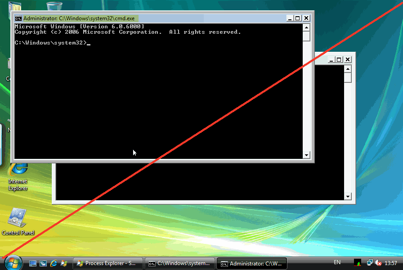Close the Administrator cmd window
The height and width of the screenshot is (270, 403).
(306, 18)
